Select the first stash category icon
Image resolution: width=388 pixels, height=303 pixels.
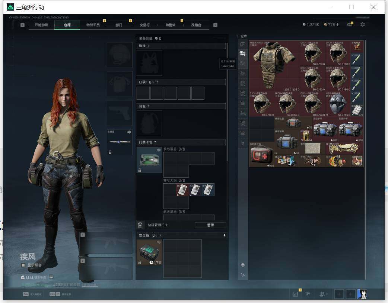tap(243, 44)
